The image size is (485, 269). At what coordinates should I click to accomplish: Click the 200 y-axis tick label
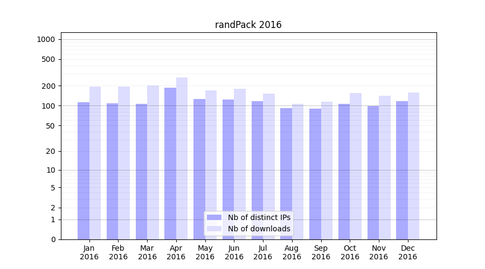click(49, 86)
